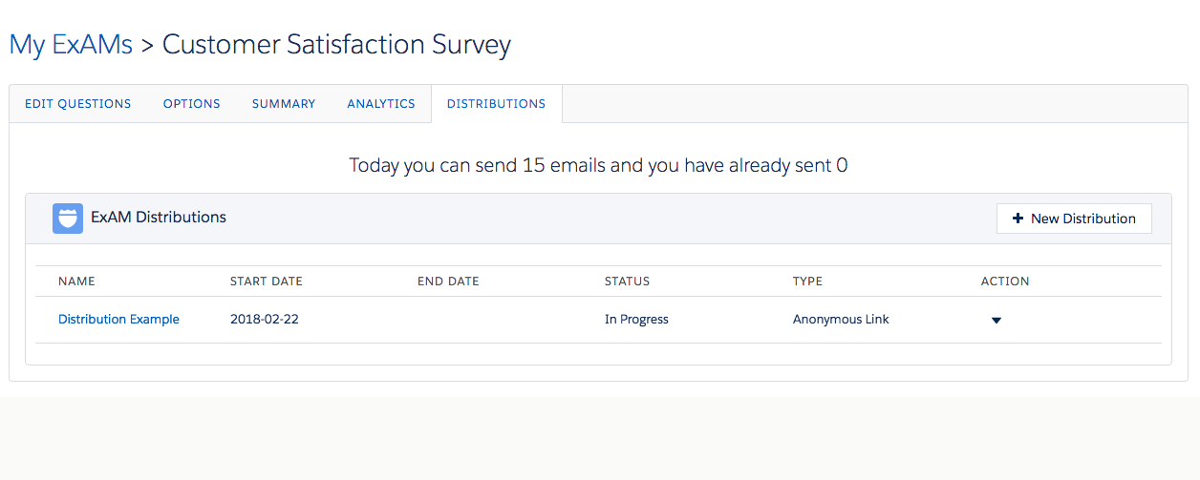Create a New Distribution
Viewport: 1200px width, 480px height.
point(1074,219)
